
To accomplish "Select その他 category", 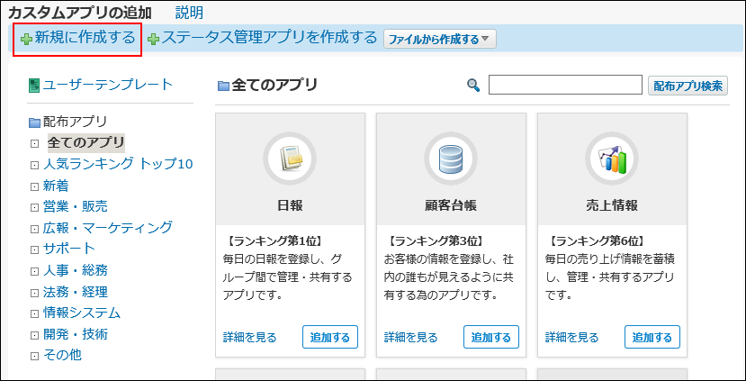I will (x=62, y=355).
